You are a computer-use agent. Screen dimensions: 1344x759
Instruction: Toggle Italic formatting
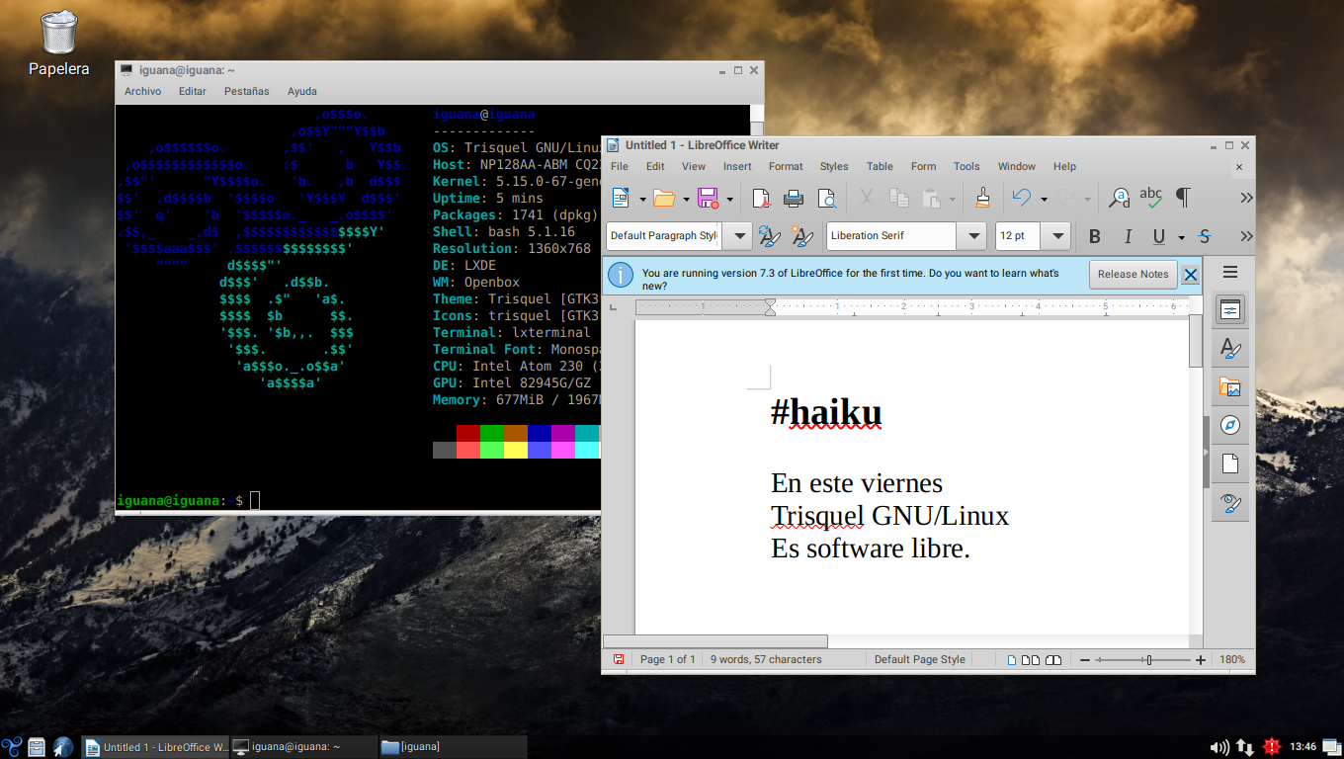tap(1127, 236)
